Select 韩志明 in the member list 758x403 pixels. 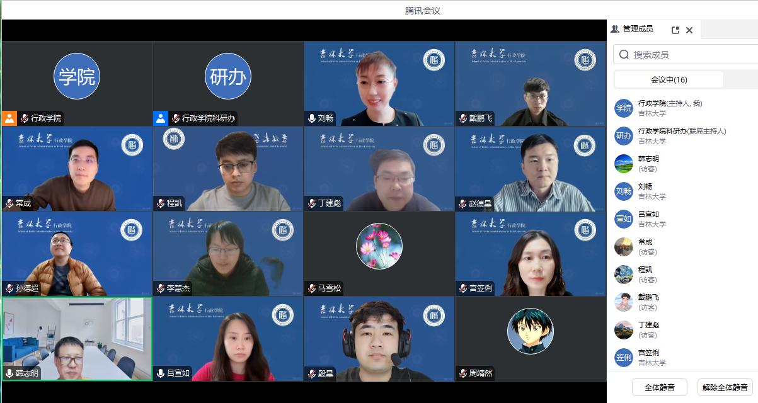pos(648,159)
